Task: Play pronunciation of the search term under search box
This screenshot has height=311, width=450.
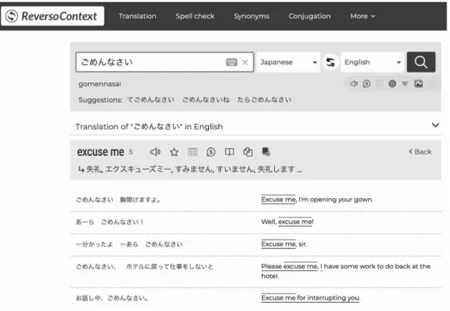Action: coord(354,84)
